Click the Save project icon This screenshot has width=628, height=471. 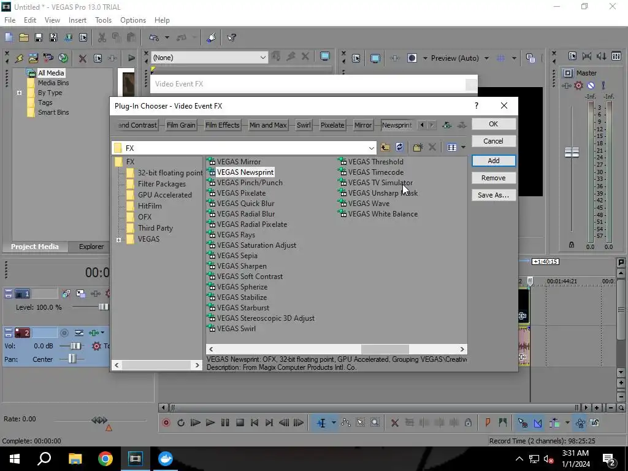coord(39,37)
